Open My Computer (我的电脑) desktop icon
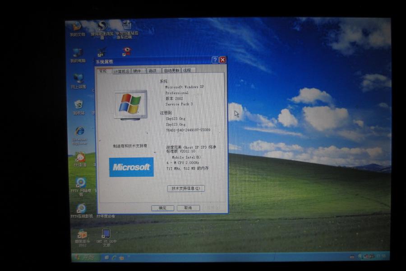 (78, 55)
